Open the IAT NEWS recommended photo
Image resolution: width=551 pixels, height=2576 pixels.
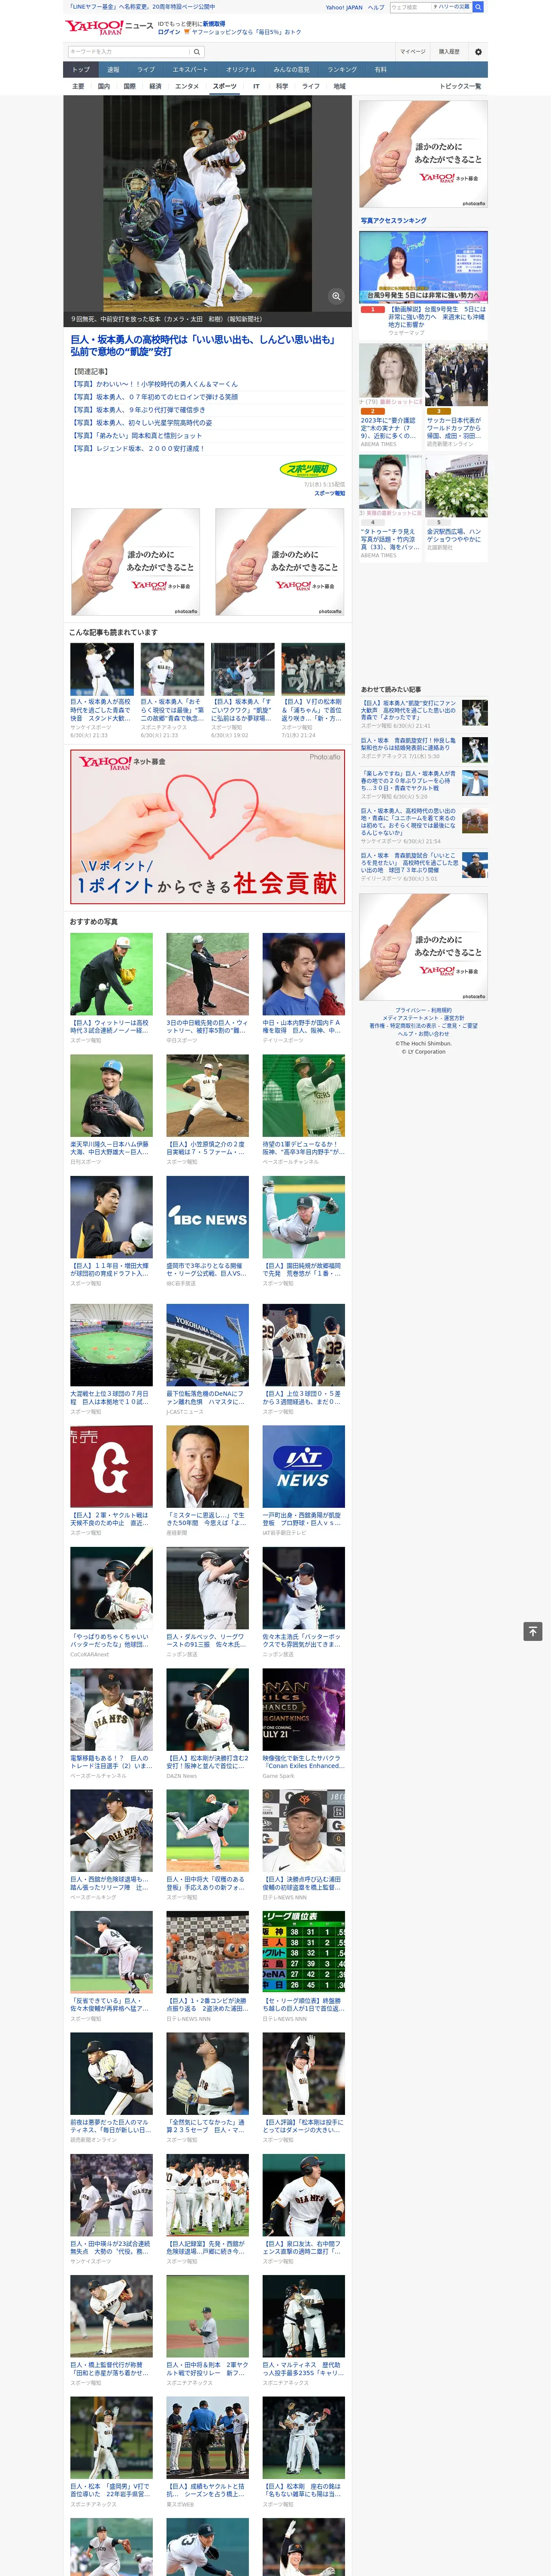pos(304,1466)
